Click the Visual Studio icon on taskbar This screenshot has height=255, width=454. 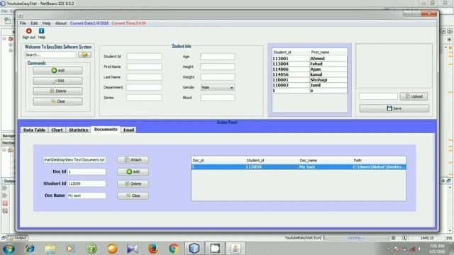133,249
